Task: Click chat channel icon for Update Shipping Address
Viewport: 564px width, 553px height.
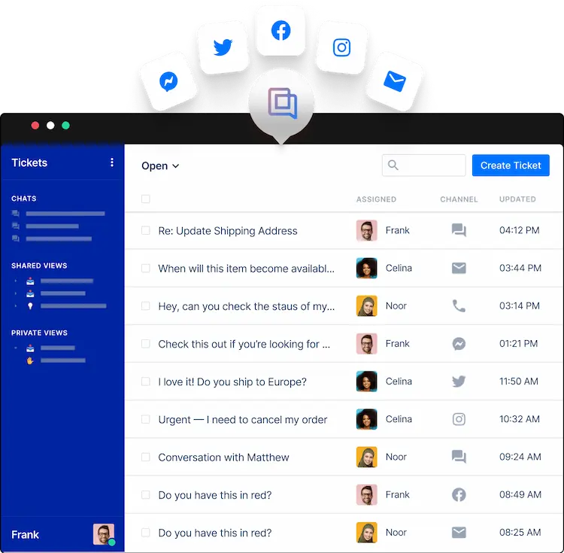Action: [x=459, y=230]
